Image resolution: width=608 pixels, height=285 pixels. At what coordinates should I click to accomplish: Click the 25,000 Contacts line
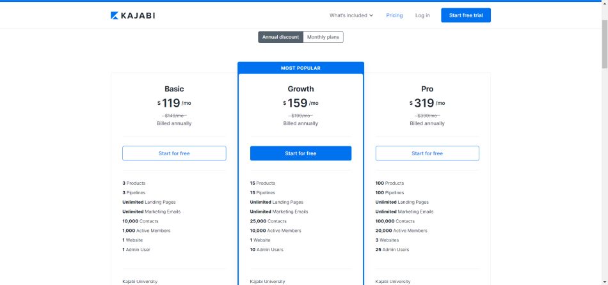click(268, 221)
